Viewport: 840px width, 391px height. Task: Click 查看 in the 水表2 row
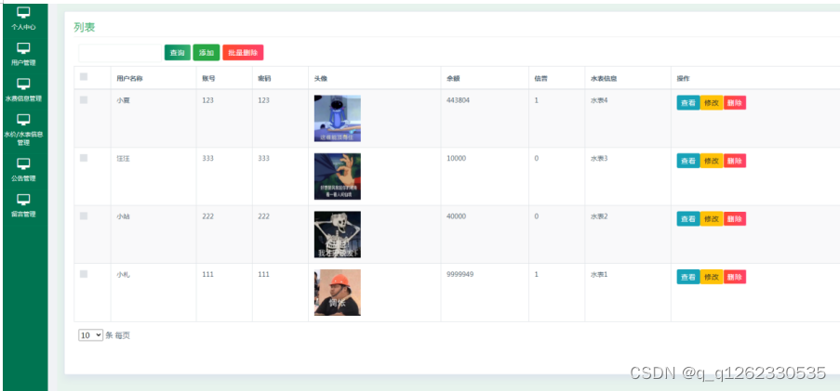pos(688,219)
